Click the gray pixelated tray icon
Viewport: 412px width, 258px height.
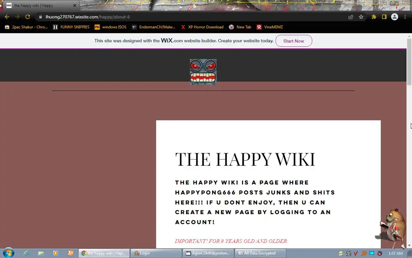tap(349, 253)
